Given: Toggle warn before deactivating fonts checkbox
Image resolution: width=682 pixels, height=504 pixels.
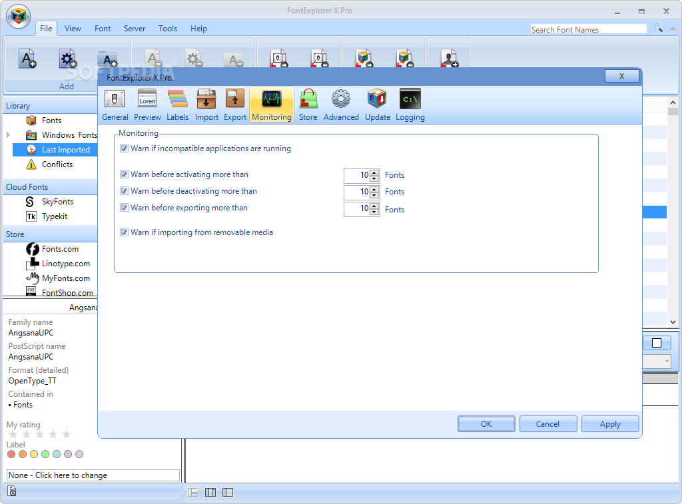Looking at the screenshot, I should [x=125, y=191].
